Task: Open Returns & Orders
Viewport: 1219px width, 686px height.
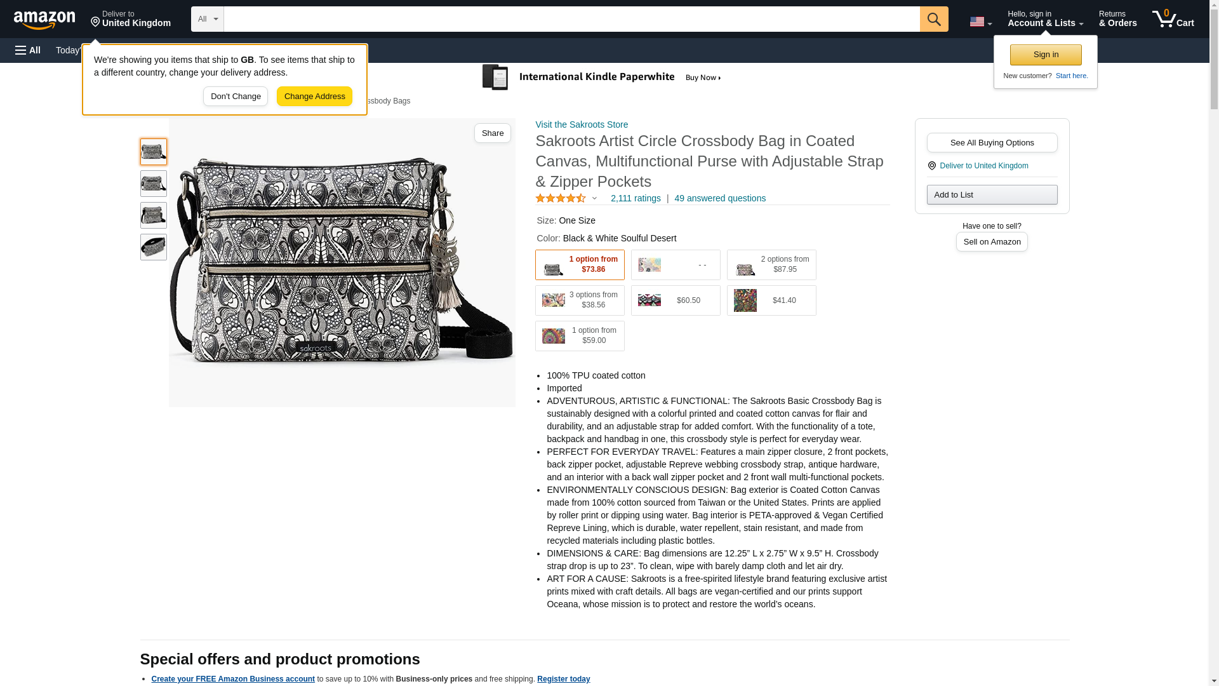Action: tap(1117, 19)
